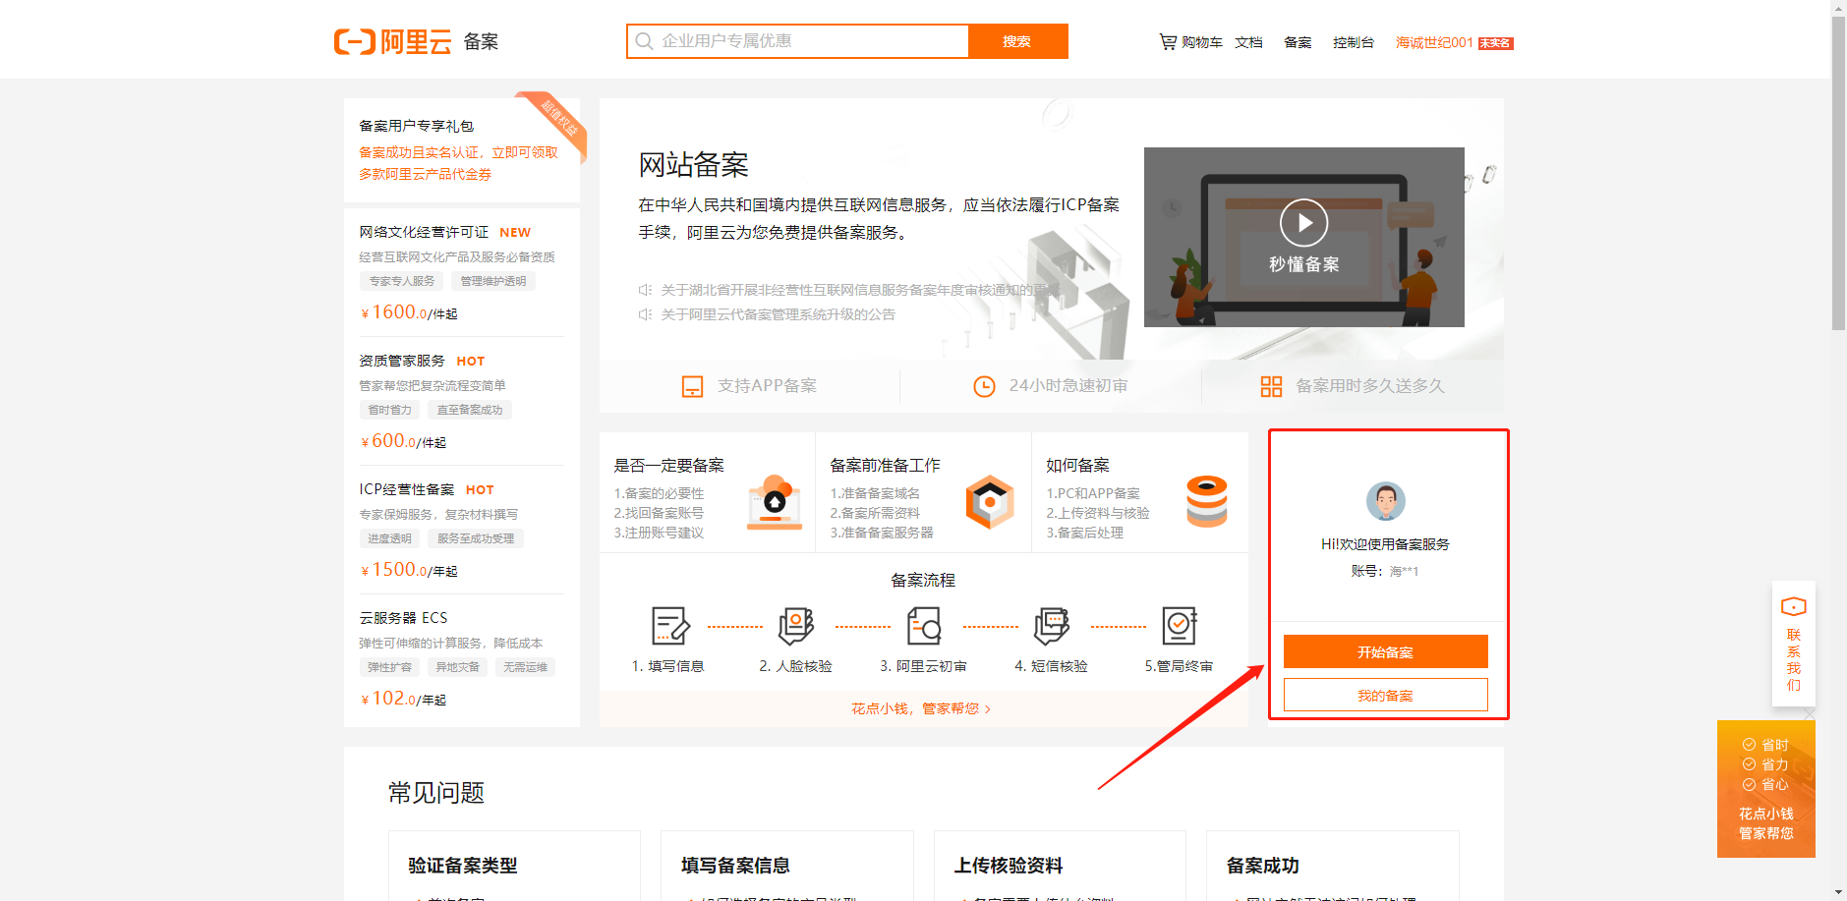
Task: Click the 1.PC和APP备案 link
Action: click(x=1094, y=493)
